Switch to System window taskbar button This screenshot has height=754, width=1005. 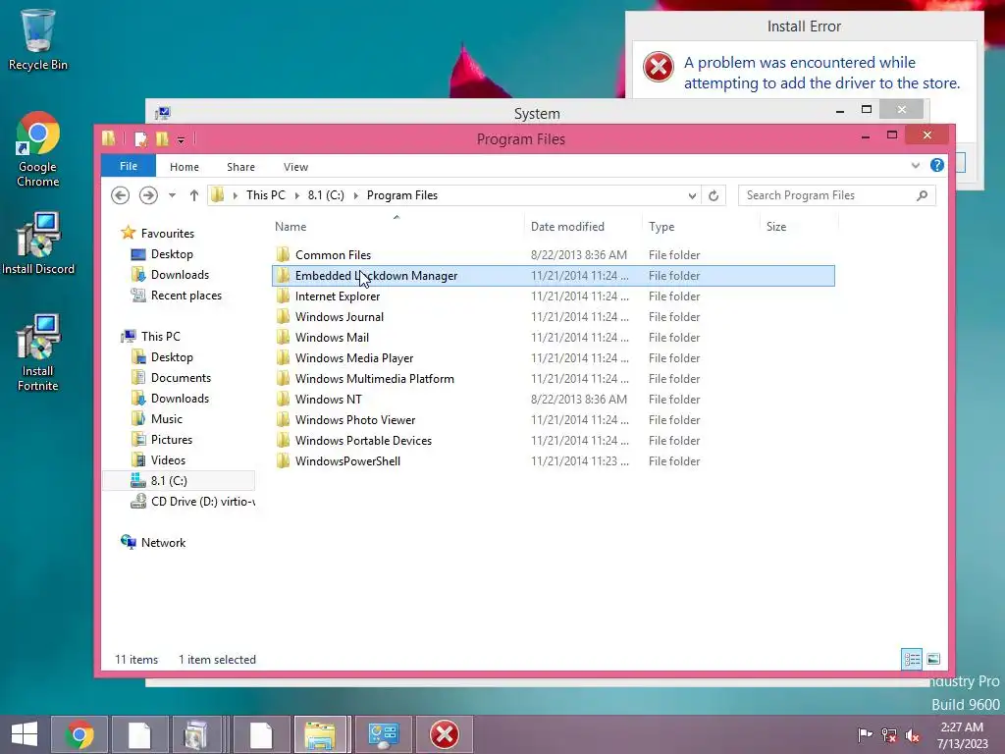[383, 734]
